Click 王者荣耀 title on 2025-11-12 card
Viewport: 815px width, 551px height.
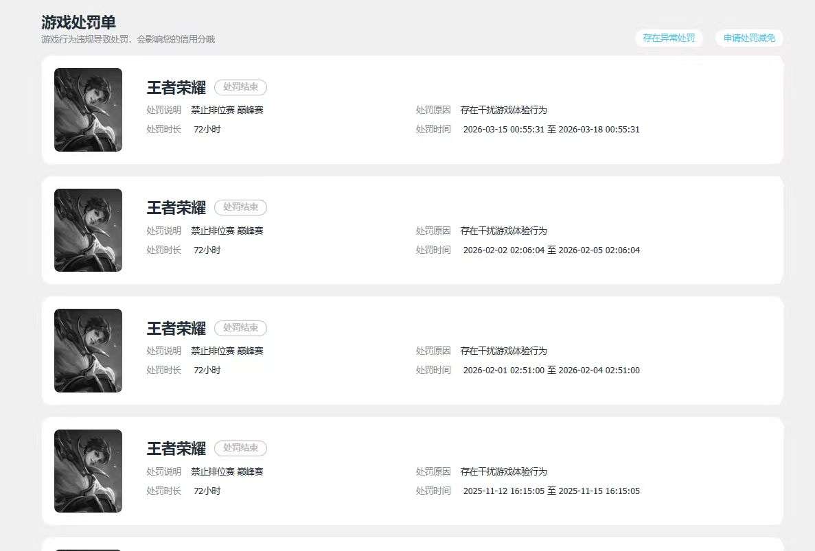point(176,449)
